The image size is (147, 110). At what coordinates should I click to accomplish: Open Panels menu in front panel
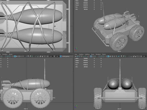click(x=10, y=54)
